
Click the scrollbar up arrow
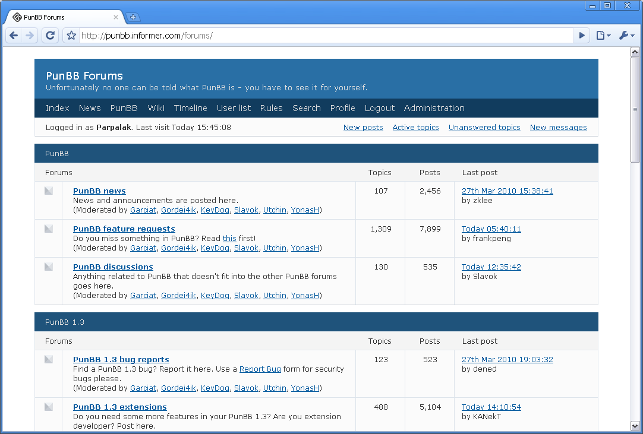635,52
